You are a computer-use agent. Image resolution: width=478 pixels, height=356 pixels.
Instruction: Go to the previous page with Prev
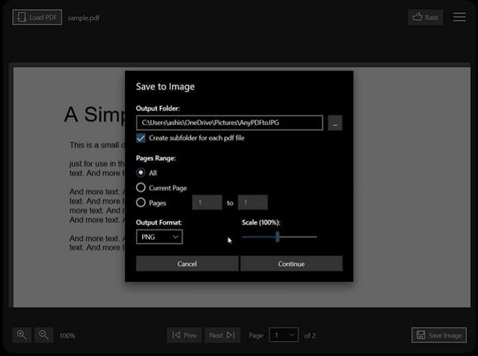pyautogui.click(x=184, y=335)
